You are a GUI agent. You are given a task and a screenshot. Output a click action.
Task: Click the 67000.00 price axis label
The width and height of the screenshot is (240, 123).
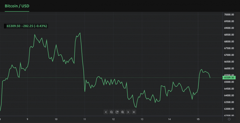click(x=229, y=55)
